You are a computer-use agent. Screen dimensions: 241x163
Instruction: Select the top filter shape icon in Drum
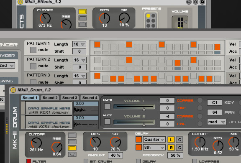(72, 135)
